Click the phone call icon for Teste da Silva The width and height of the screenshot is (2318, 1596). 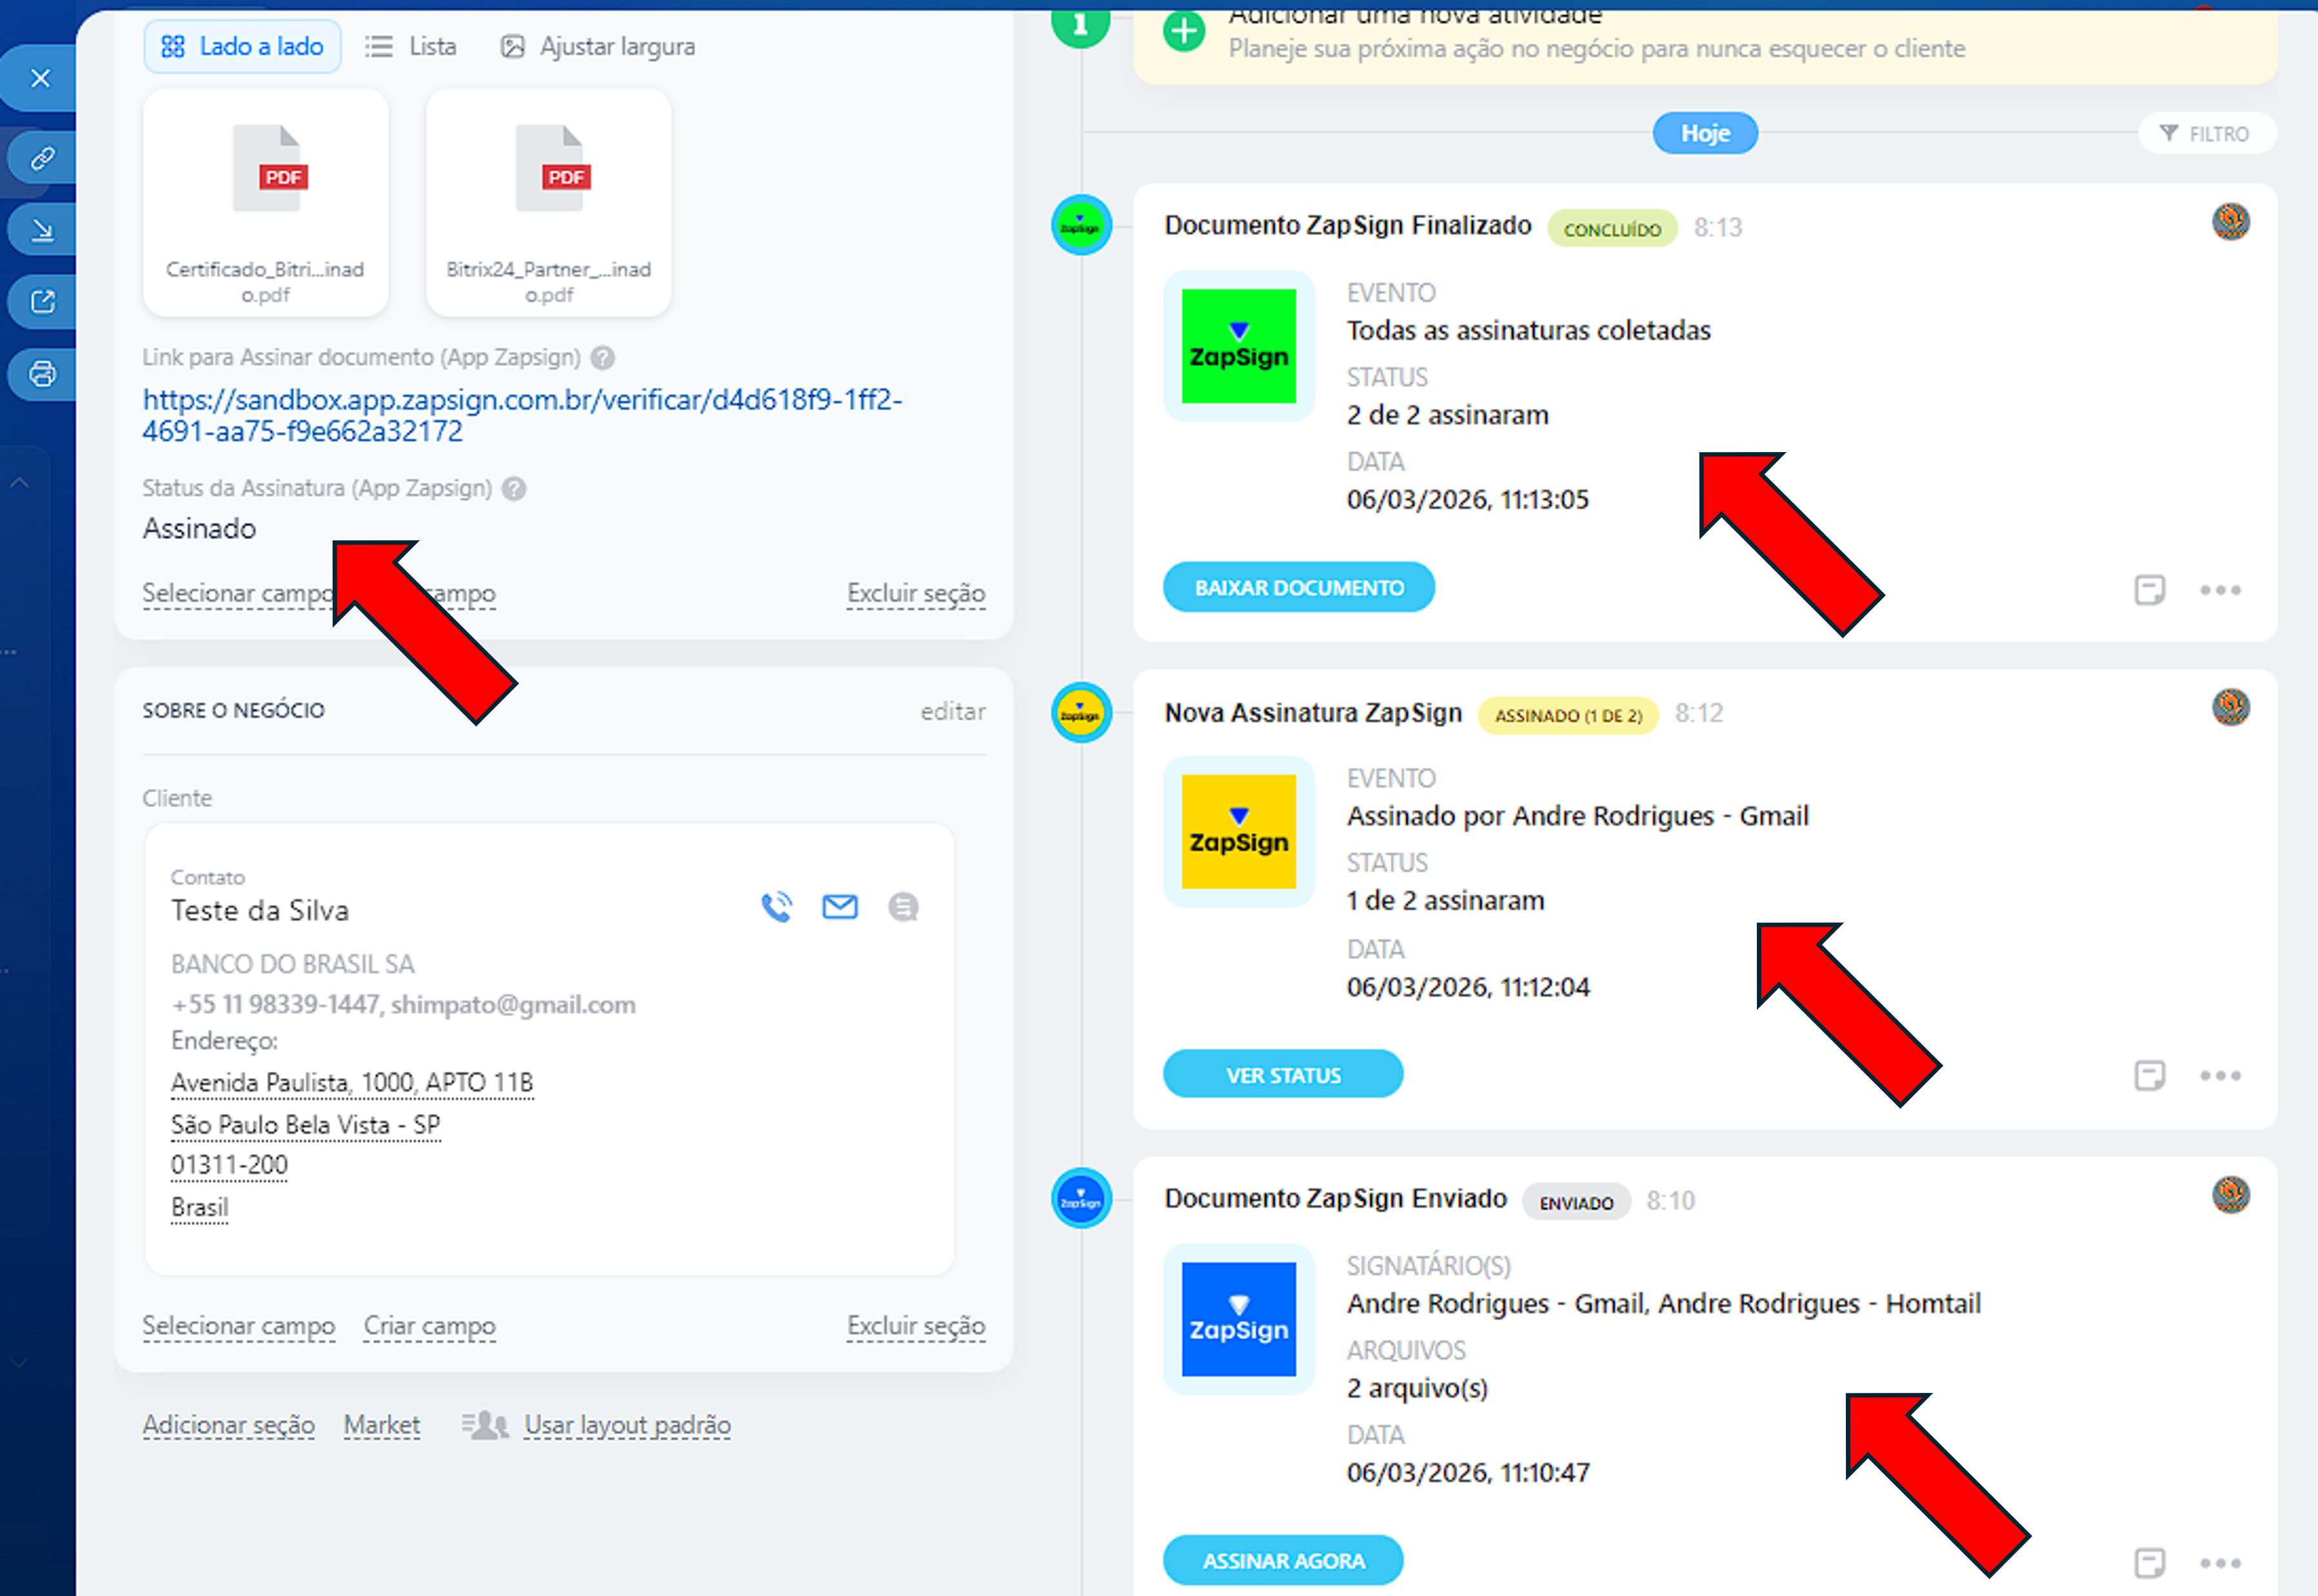pyautogui.click(x=776, y=906)
